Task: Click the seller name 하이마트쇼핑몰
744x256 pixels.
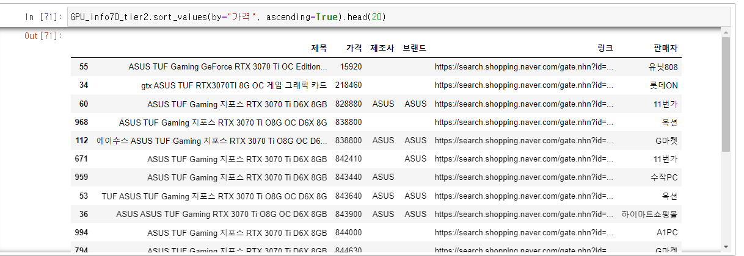Action: click(x=650, y=214)
